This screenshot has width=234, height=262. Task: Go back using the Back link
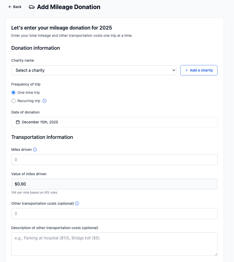(15, 7)
